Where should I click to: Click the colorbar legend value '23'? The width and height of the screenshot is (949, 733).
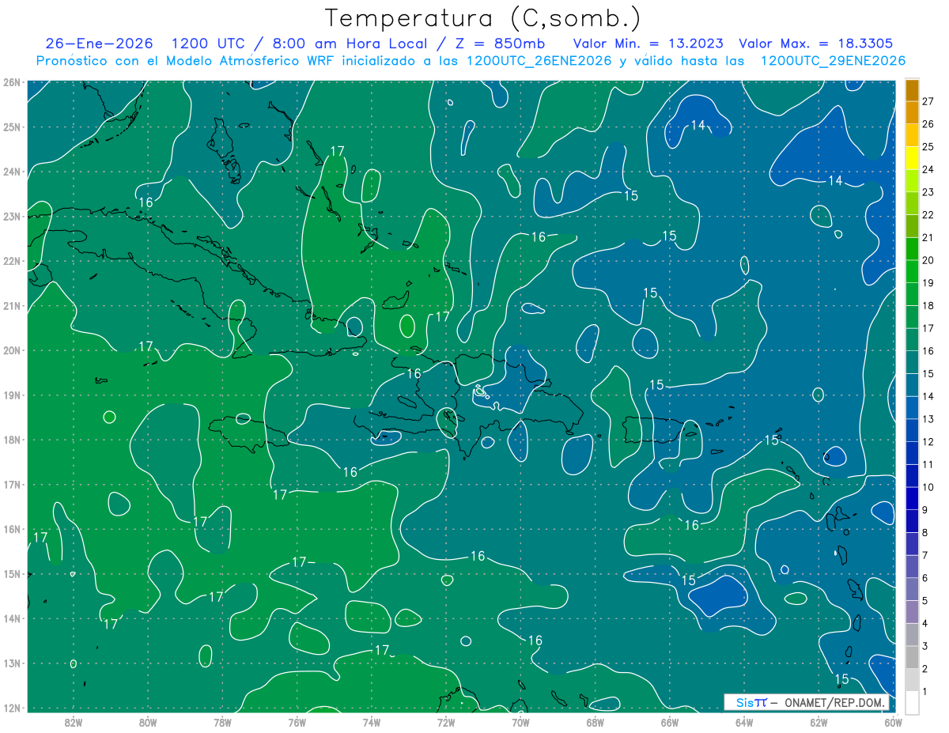pos(928,192)
